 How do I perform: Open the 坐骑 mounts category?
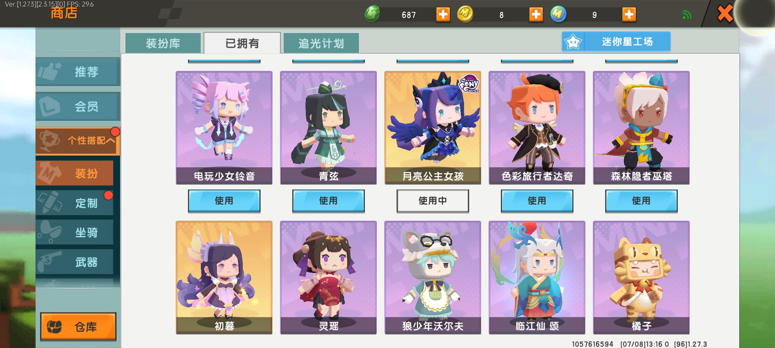pyautogui.click(x=75, y=232)
